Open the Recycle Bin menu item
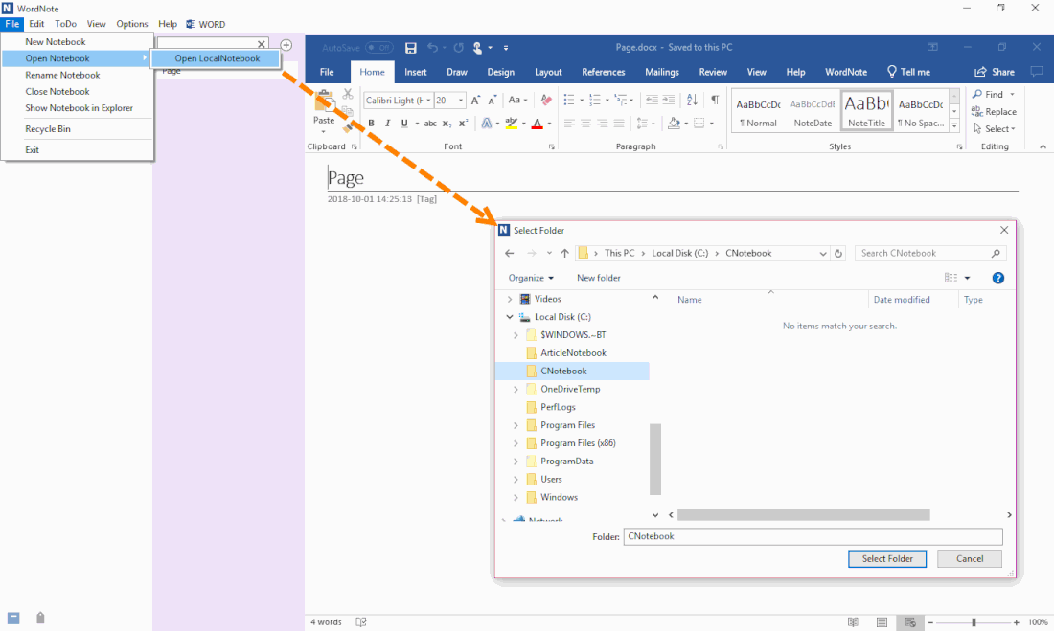The image size is (1054, 631). pos(48,129)
